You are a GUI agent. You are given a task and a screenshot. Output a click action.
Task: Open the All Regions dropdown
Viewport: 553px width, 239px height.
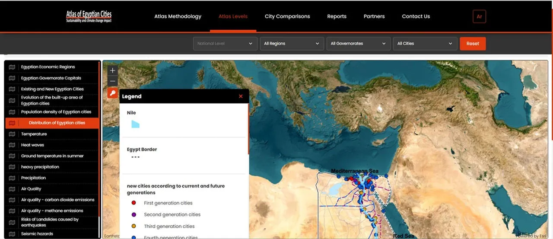(x=291, y=44)
